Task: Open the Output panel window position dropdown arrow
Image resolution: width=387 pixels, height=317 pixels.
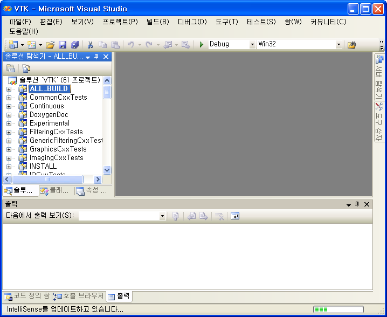Action: [x=349, y=205]
